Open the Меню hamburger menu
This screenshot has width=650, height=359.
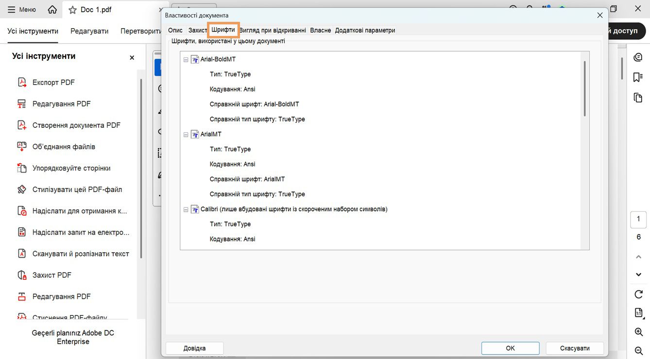(22, 10)
